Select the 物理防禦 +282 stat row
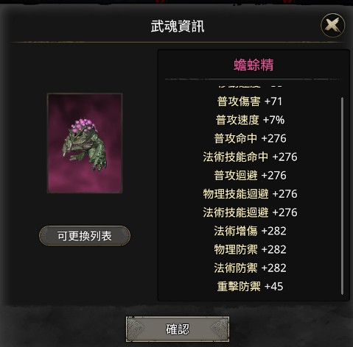 (x=250, y=249)
